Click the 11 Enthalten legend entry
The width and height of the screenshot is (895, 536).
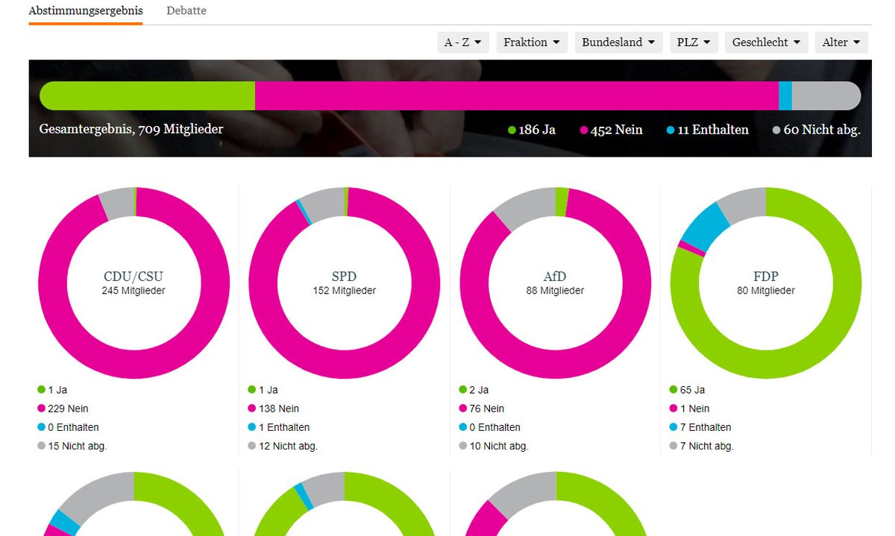[x=708, y=130]
